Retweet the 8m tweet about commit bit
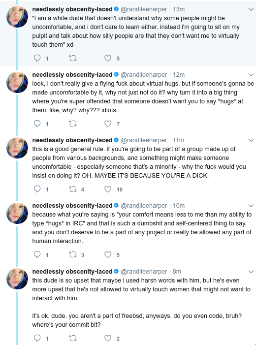This screenshot has width=256, height=345. (73, 338)
